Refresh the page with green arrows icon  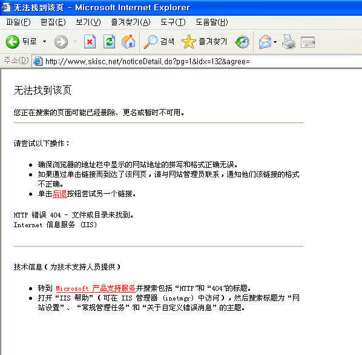(x=109, y=42)
